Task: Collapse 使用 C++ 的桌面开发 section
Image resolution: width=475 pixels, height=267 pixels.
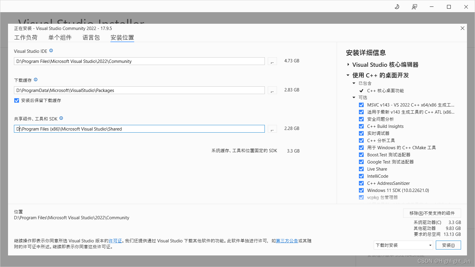Action: pos(348,75)
